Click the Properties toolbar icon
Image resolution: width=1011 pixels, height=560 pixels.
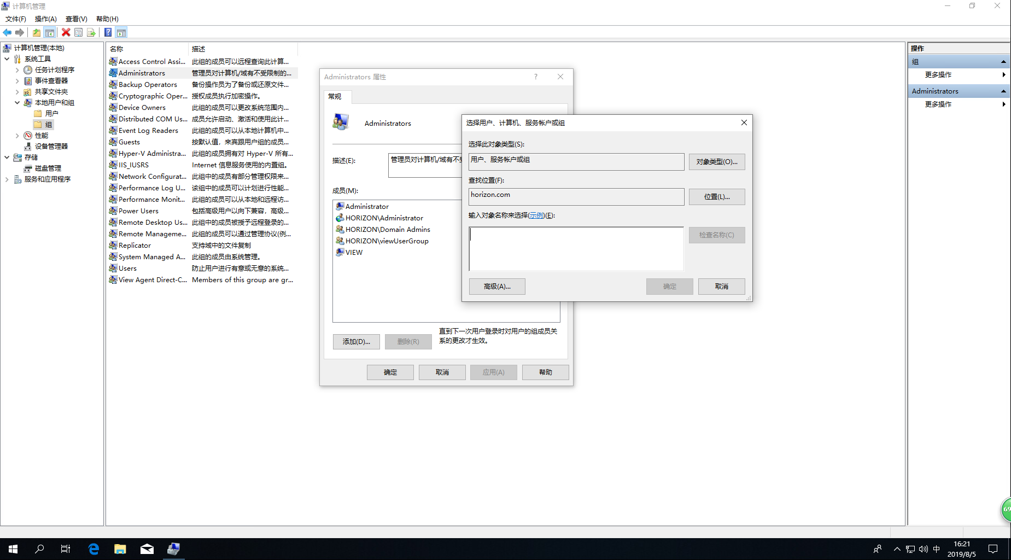click(x=79, y=32)
